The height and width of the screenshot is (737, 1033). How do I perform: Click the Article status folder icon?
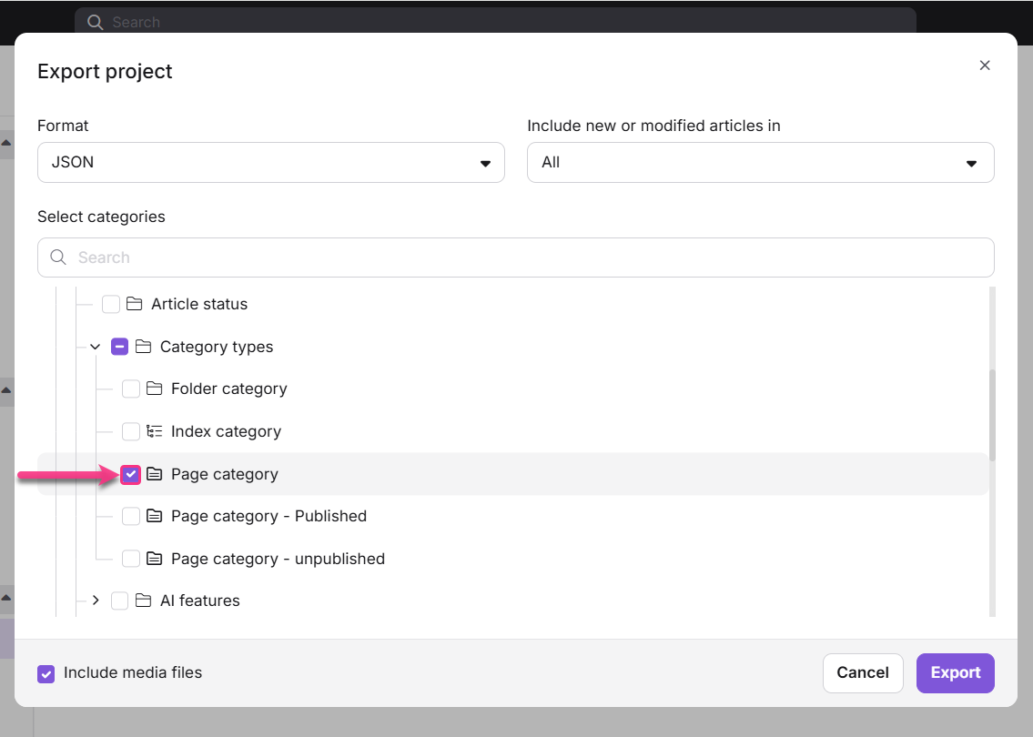point(135,304)
